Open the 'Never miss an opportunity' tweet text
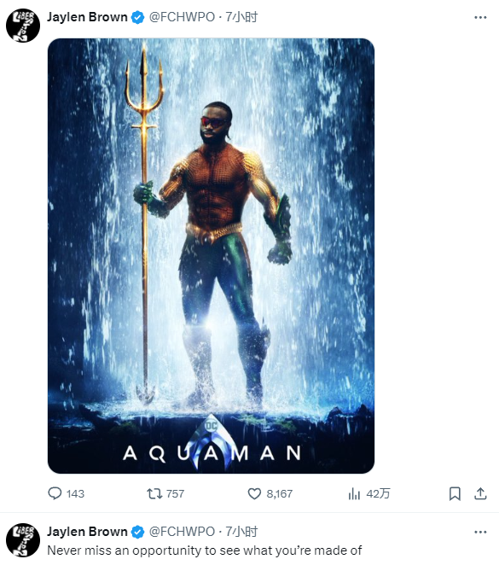The height and width of the screenshot is (565, 499). tap(205, 550)
